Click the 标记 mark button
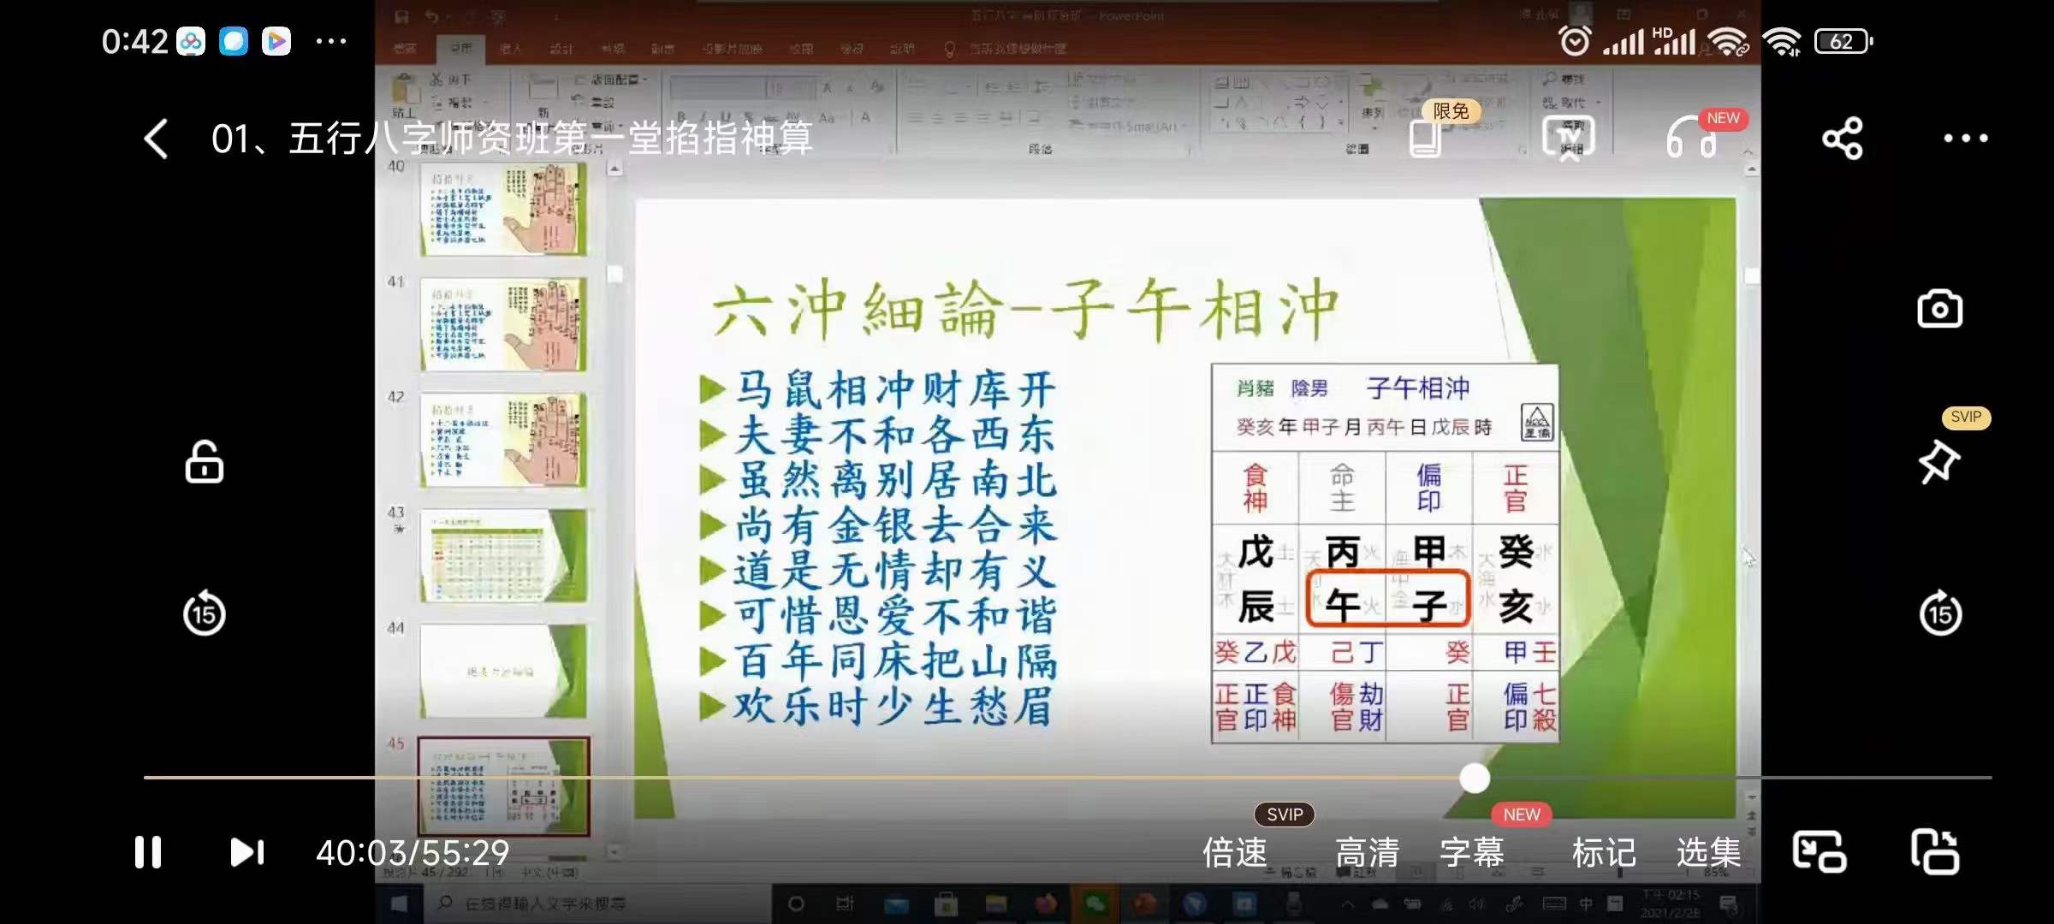This screenshot has width=2054, height=924. click(1603, 851)
